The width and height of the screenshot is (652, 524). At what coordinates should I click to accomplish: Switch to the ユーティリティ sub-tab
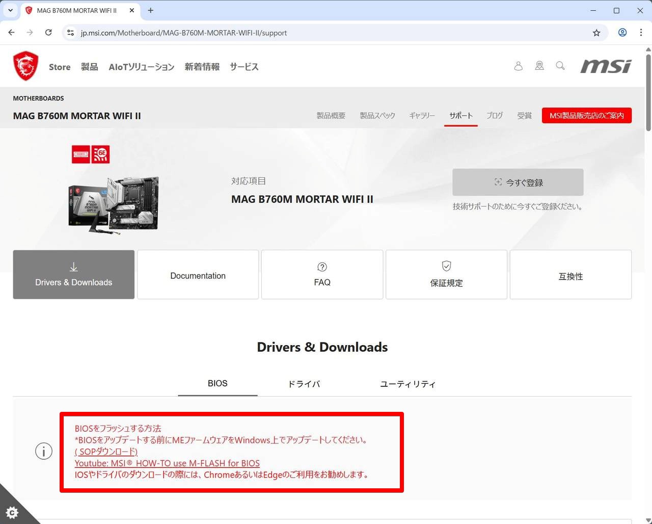(408, 384)
